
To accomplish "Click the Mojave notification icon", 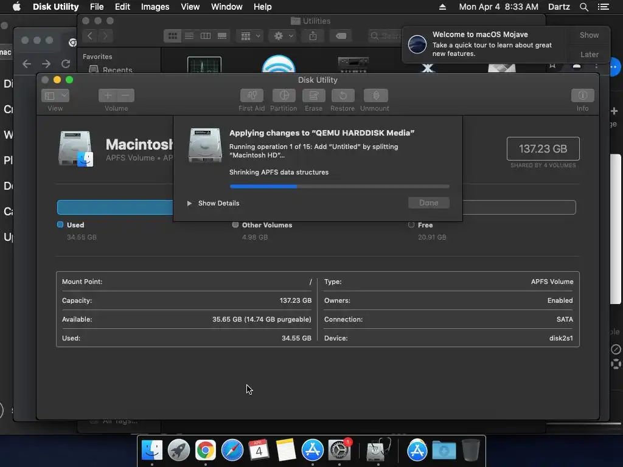I will coord(417,44).
